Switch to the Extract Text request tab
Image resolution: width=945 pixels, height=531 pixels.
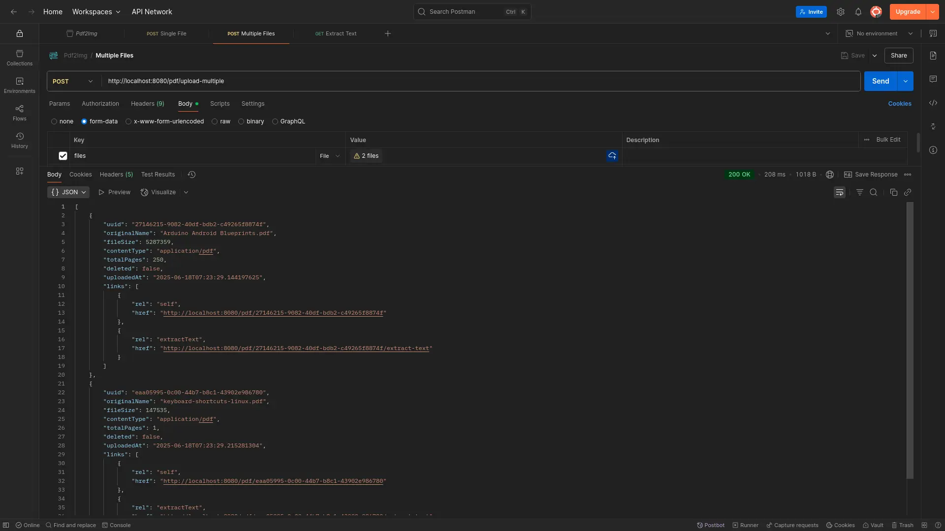click(336, 33)
